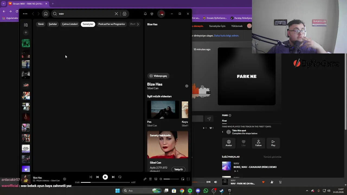The height and width of the screenshot is (195, 347).
Task: Toggle shuffle in Spotify player
Action: pyautogui.click(x=91, y=177)
